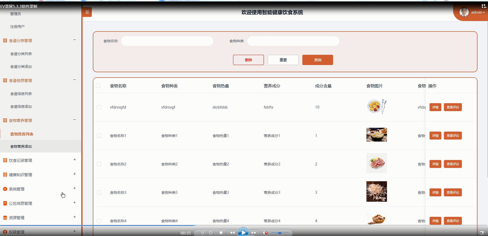Focus the 食物名称 search input

click(x=167, y=41)
